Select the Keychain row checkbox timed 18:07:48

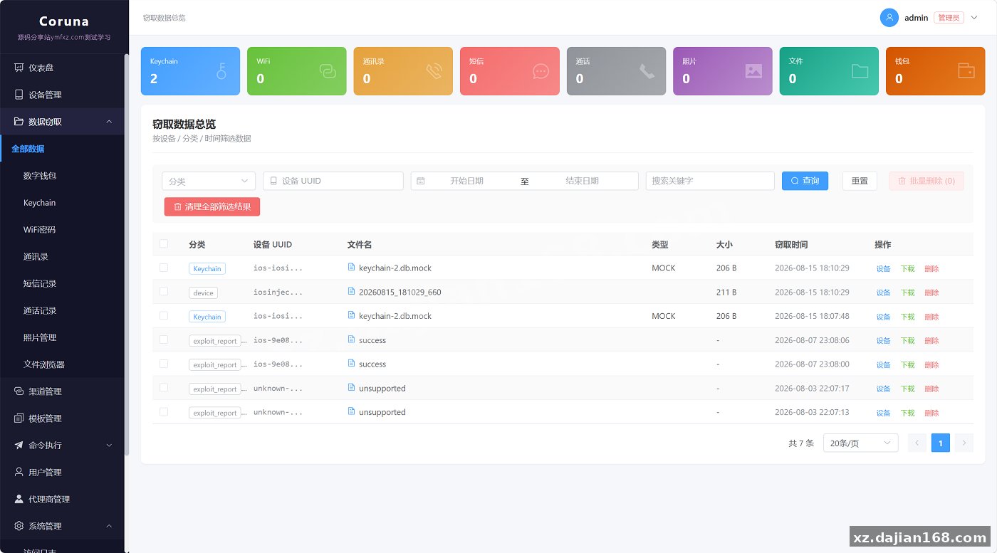coord(164,315)
